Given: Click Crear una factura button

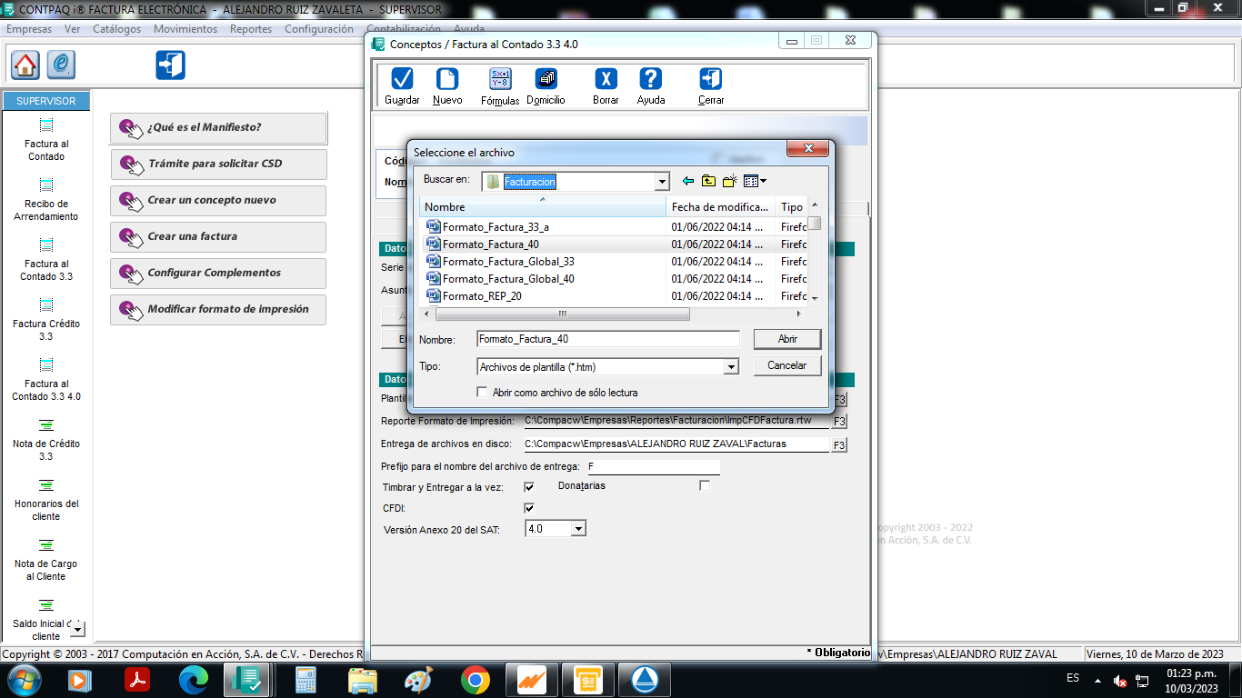Looking at the screenshot, I should point(218,237).
